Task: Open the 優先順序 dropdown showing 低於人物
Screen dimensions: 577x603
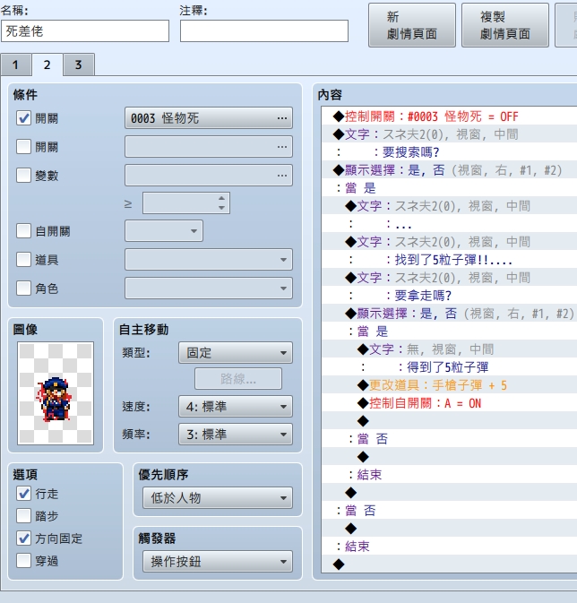Action: click(x=218, y=497)
